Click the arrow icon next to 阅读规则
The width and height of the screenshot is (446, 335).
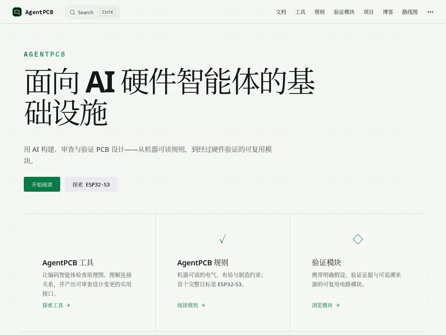[x=203, y=305]
